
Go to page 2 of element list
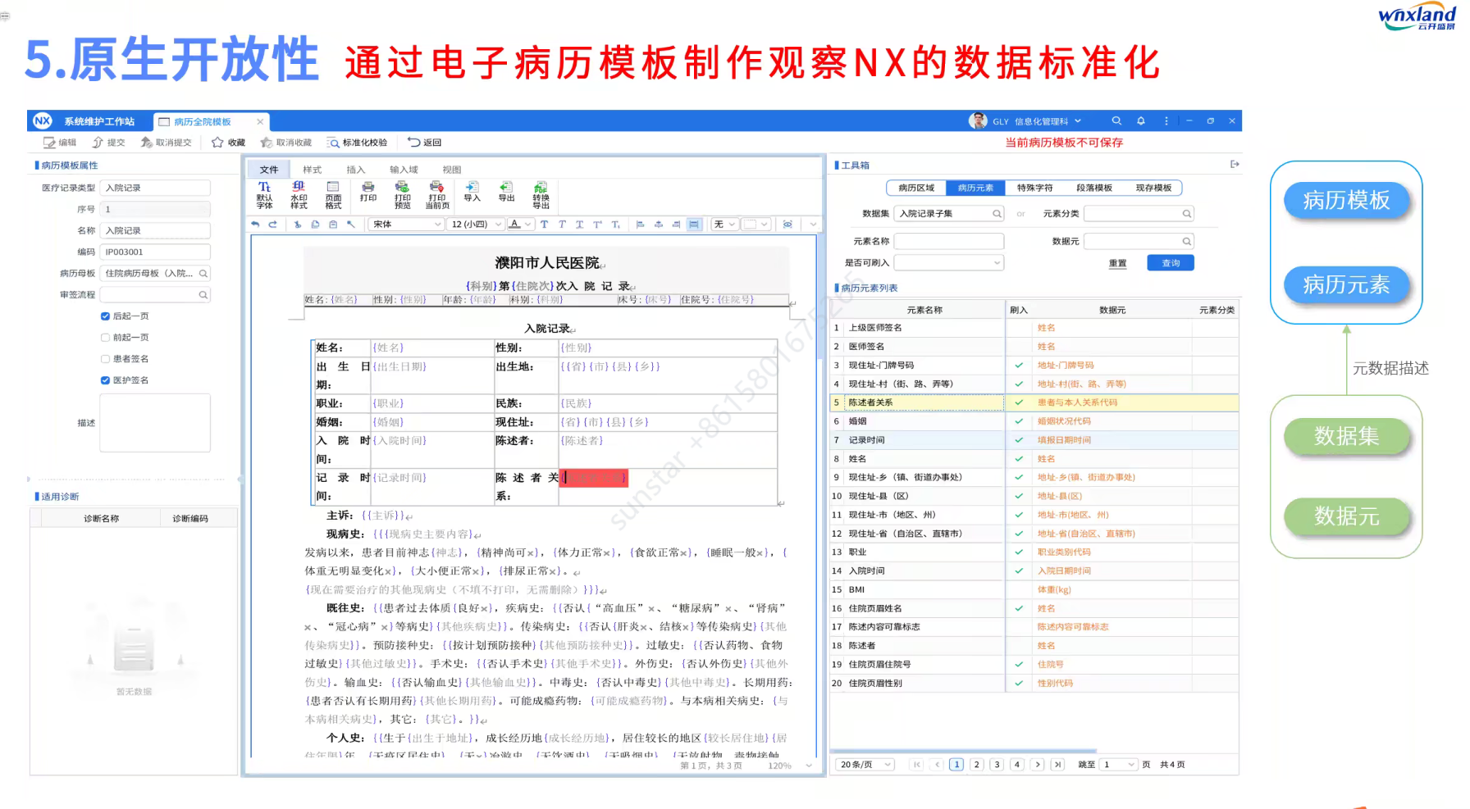pos(976,765)
